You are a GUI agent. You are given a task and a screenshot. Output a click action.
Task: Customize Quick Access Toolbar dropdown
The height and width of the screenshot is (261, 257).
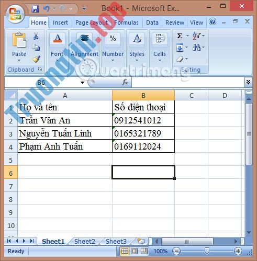pos(84,8)
